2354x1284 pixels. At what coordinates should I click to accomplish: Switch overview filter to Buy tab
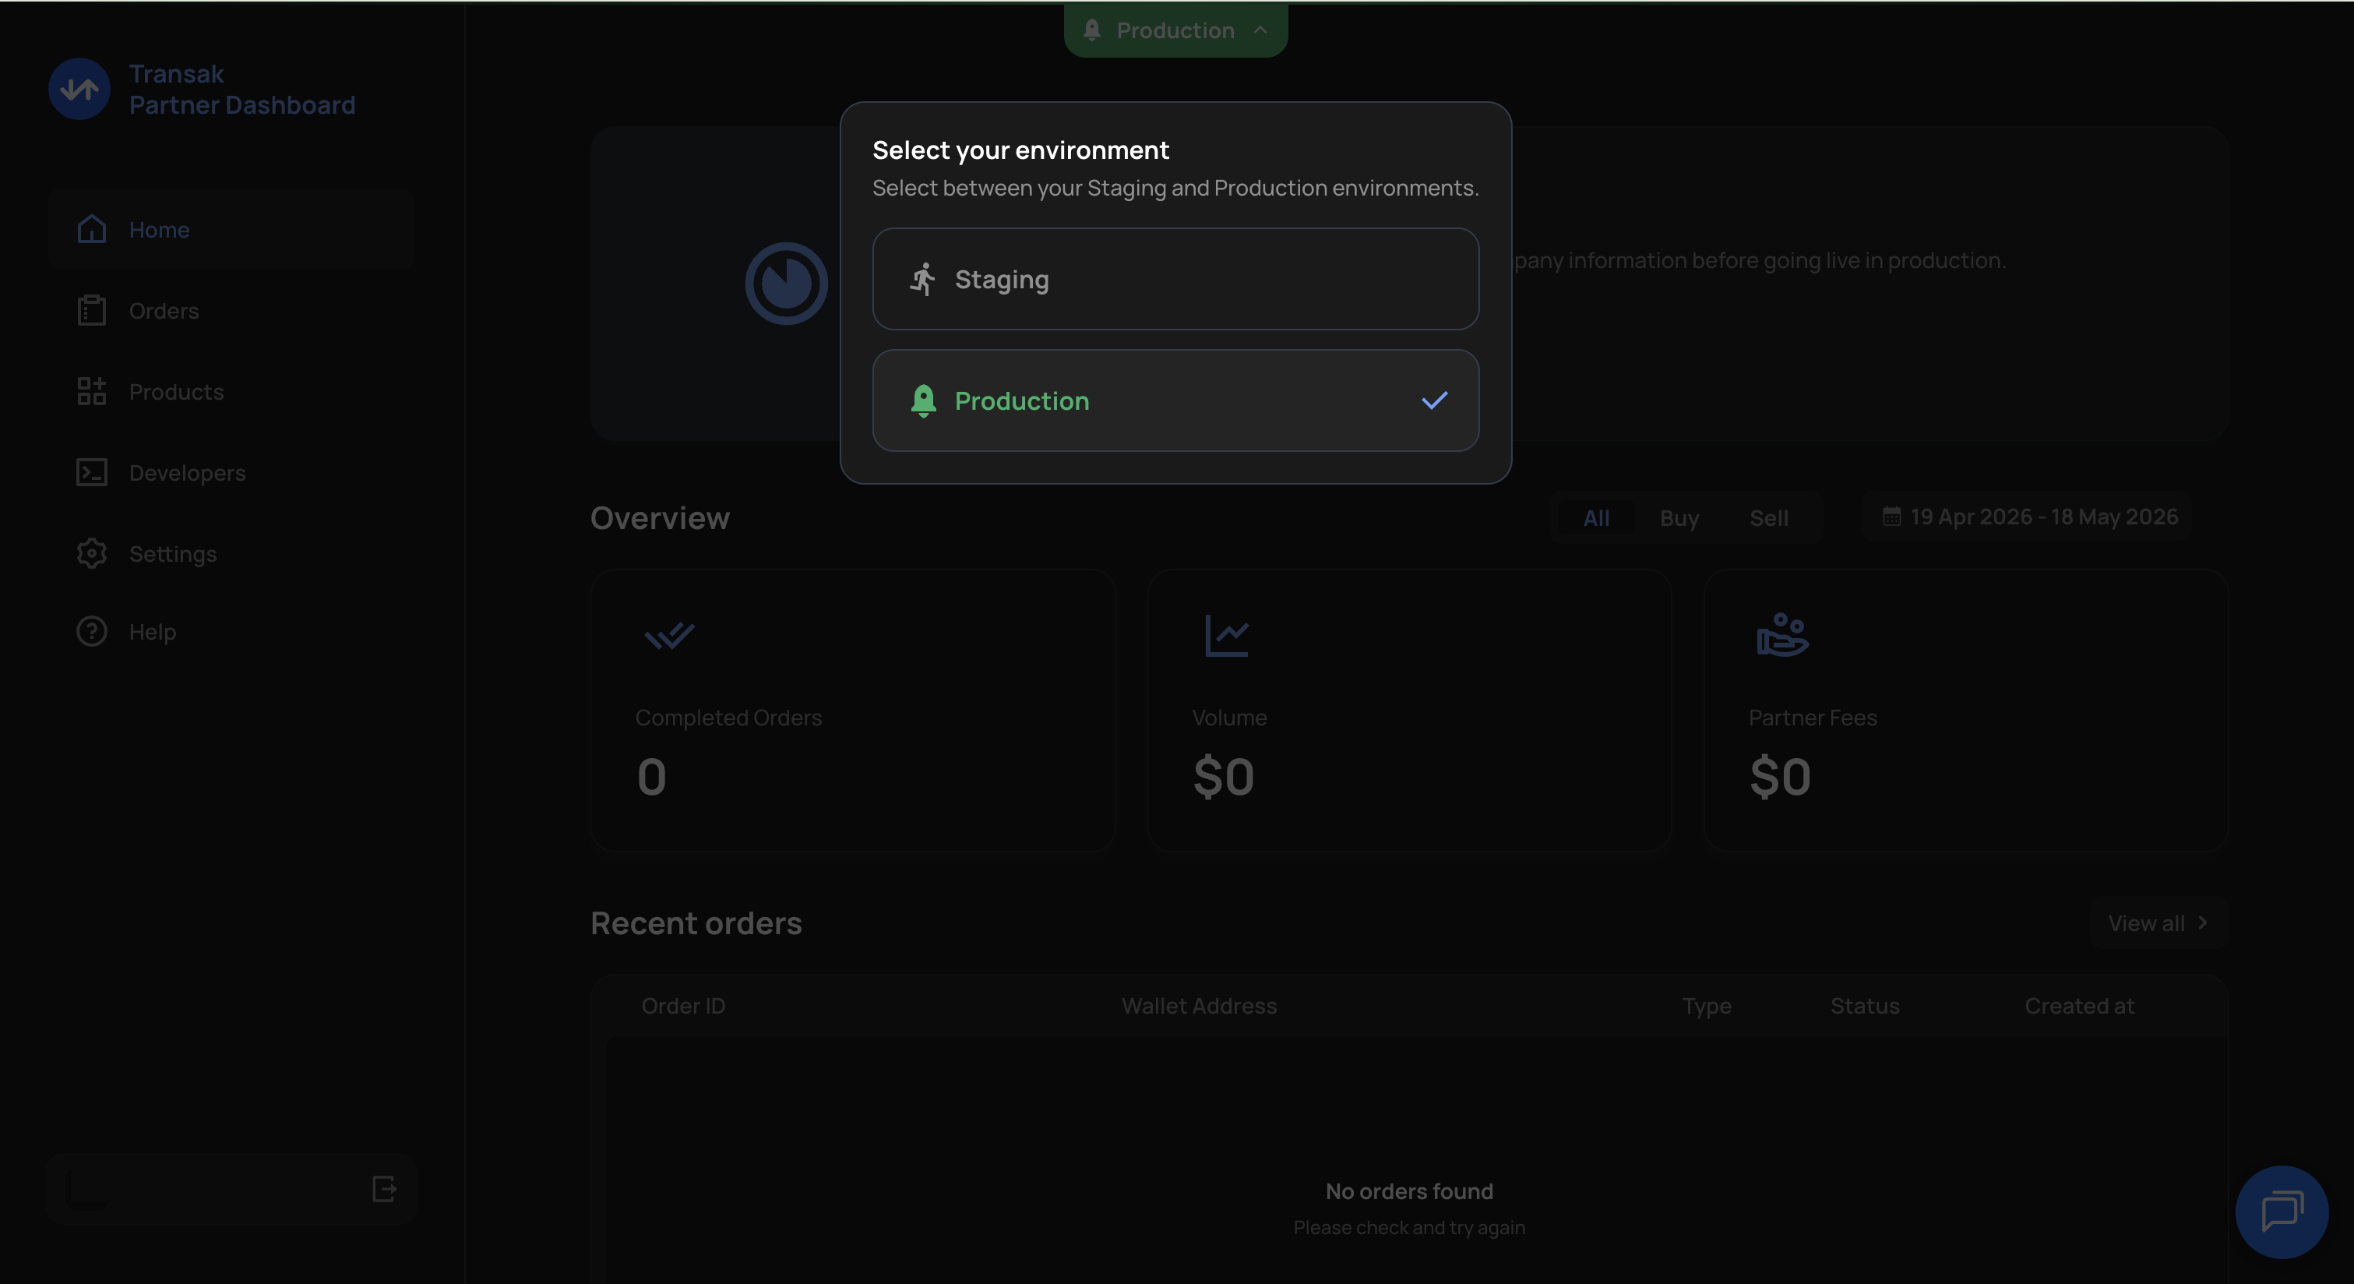click(1679, 518)
